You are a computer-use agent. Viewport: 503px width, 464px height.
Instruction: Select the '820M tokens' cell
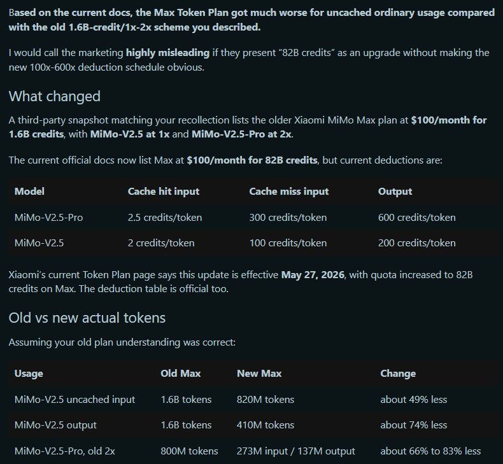266,400
